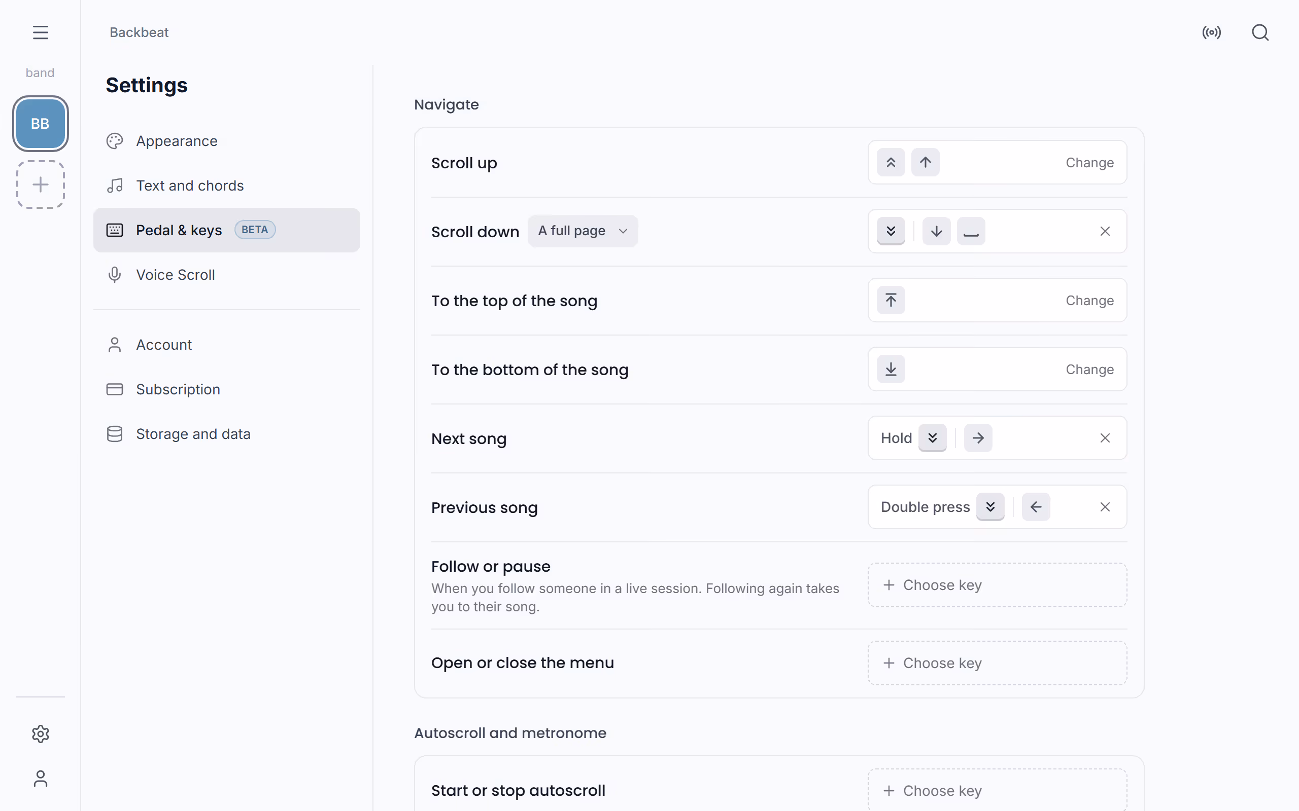The image size is (1299, 811).
Task: Open the live session broadcast icon
Action: [x=1212, y=32]
